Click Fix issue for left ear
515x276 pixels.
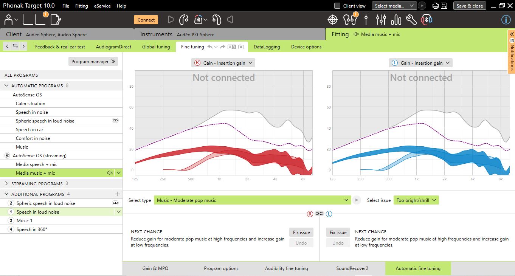coord(338,233)
